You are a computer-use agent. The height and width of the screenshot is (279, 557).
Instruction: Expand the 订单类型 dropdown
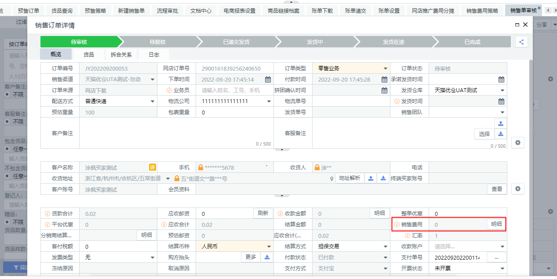386,69
